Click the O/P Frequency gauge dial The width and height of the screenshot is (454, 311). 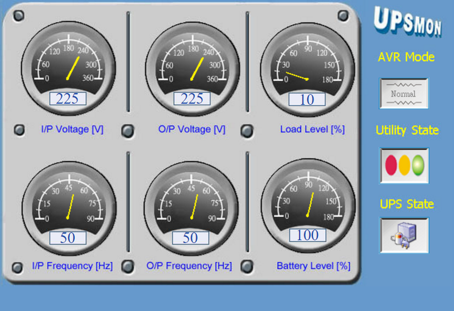pyautogui.click(x=191, y=208)
